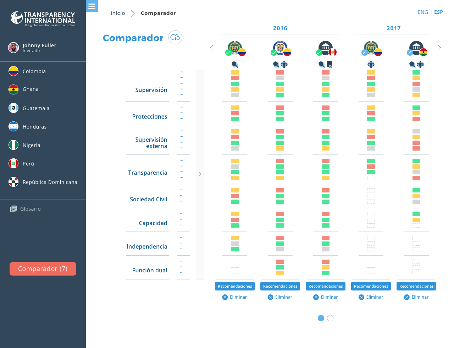The height and width of the screenshot is (348, 454).
Task: Click first Supervisión yellow swatch in first column
Action: 235,72
